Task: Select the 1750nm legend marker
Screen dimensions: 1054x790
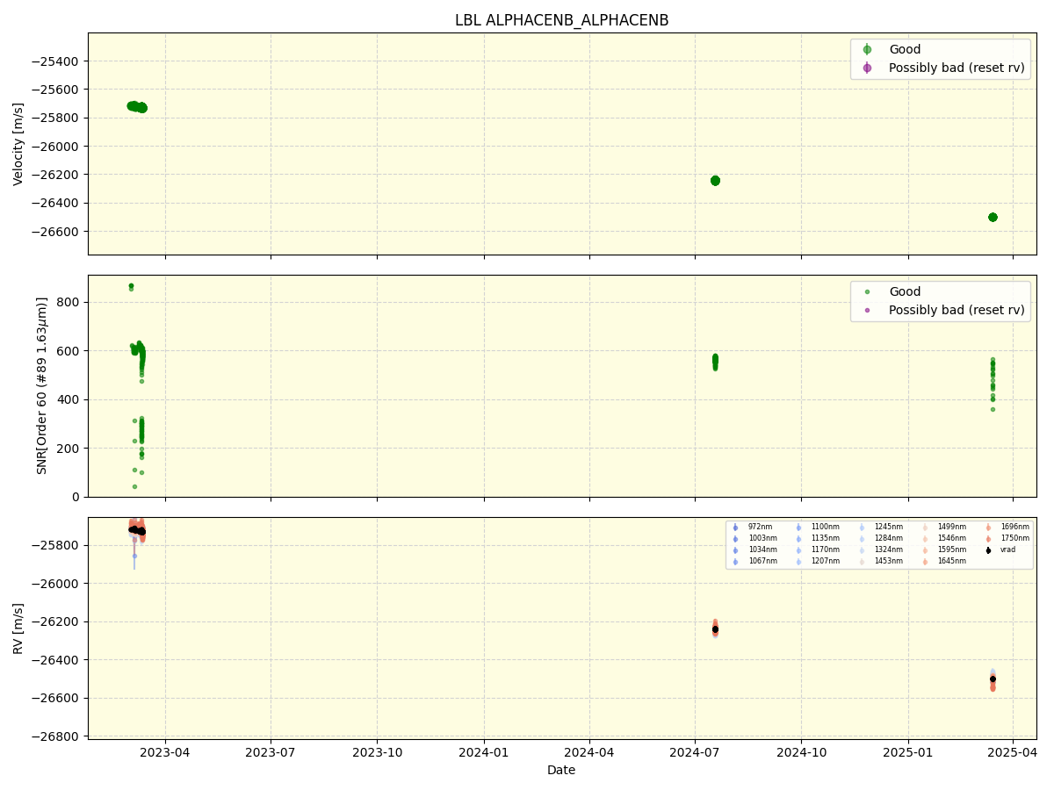Action: (988, 539)
